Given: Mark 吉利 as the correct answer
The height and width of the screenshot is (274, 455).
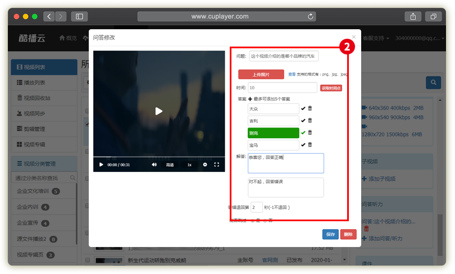Looking at the screenshot, I should [x=303, y=121].
